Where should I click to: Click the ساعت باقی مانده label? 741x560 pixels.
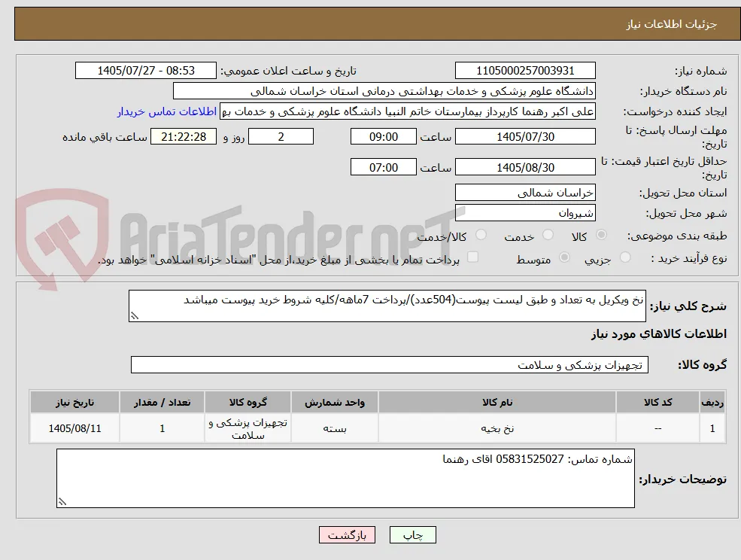pos(105,137)
